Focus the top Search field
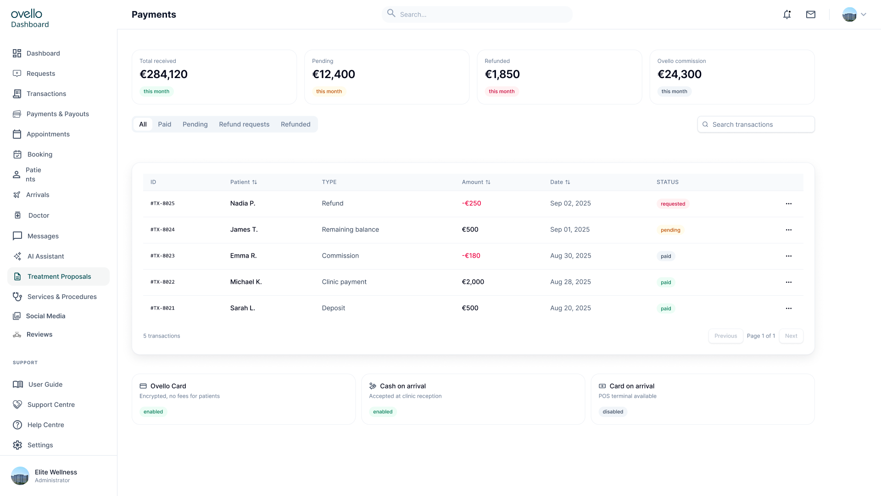This screenshot has width=881, height=496. click(477, 15)
